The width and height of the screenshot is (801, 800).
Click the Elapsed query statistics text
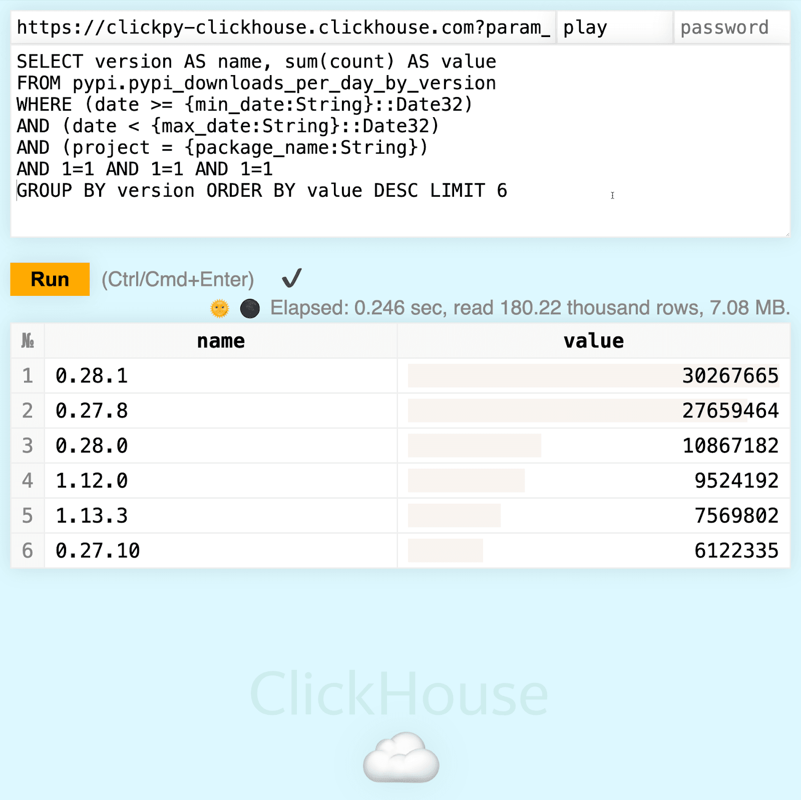530,308
